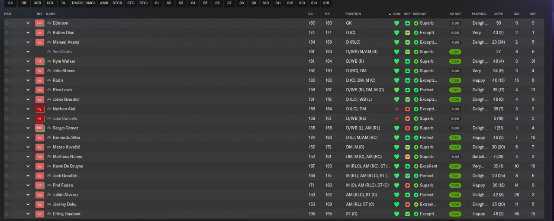Click Jack Grealish's condition heart icon

coord(396,176)
